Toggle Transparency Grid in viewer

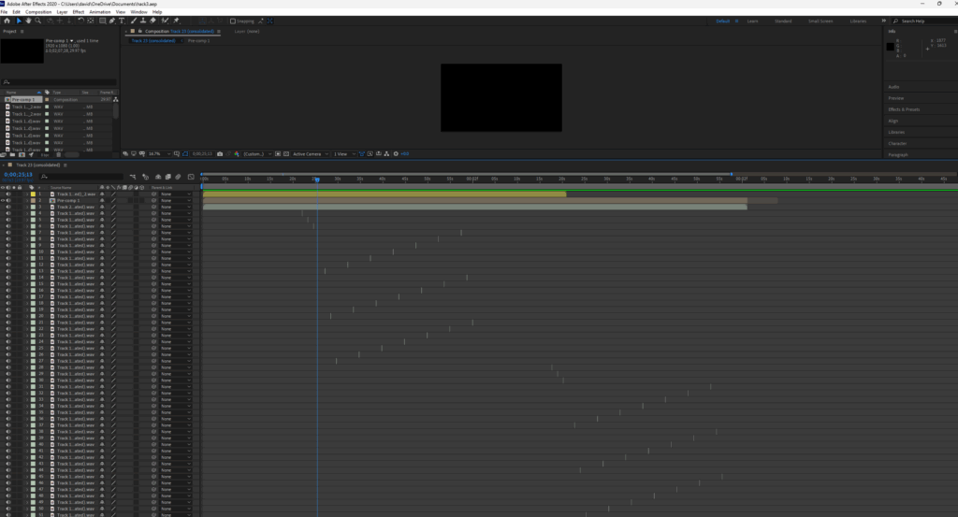[x=286, y=154]
